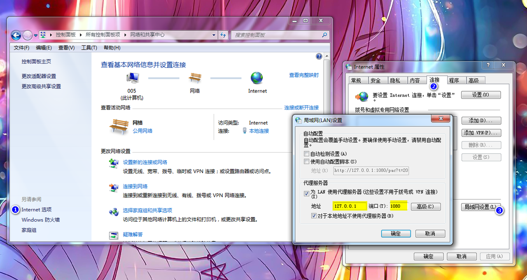The height and width of the screenshot is (280, 527).
Task: Click the 添加 VPN(P)... button
Action: click(x=481, y=133)
